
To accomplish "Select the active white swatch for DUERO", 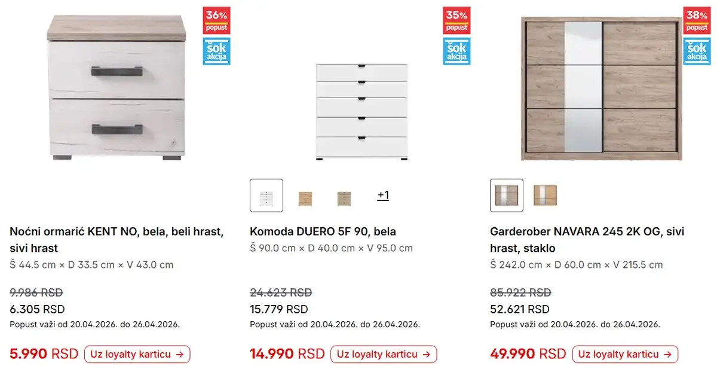I will (266, 195).
